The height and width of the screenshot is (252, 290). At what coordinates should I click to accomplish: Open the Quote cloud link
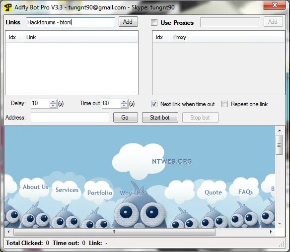213,192
